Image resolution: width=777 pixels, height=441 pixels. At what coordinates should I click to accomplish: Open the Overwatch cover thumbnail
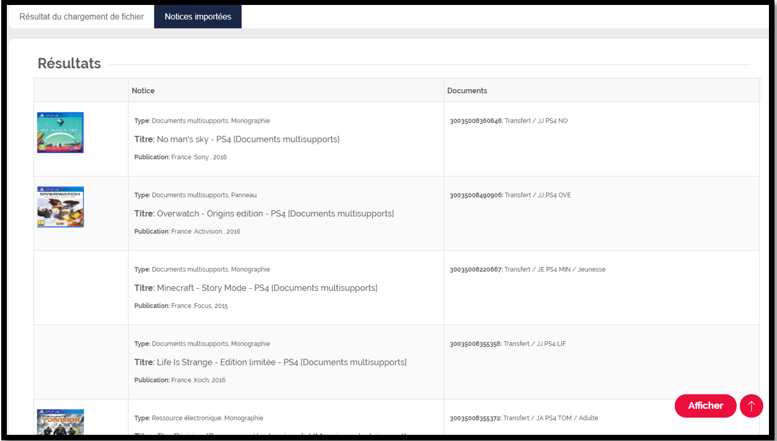coord(60,207)
